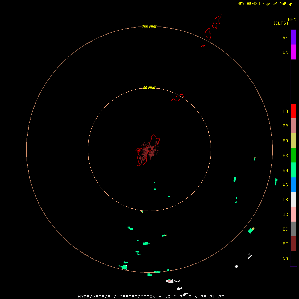The image size is (299, 299).
Task: Click the DS white legend swatch
Action: (293, 199)
